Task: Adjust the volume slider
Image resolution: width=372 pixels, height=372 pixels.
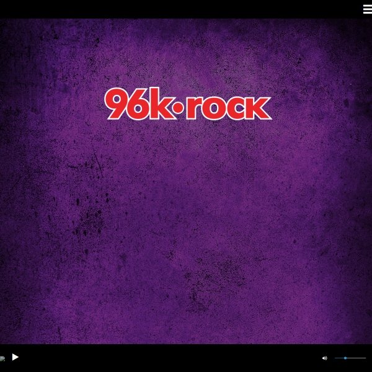Action: click(350, 358)
